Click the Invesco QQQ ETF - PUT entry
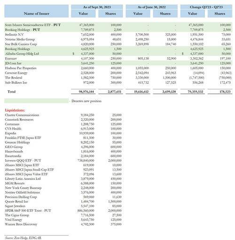Viewport: 235px width, 240px height. coord(23,161)
